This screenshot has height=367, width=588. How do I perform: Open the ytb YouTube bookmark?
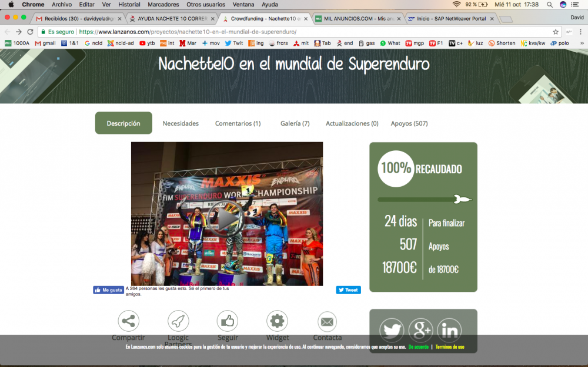click(x=147, y=43)
